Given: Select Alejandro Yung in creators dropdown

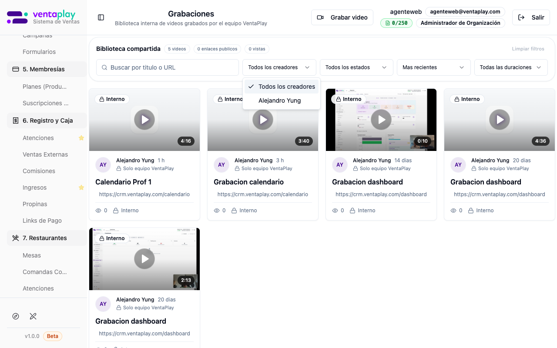Looking at the screenshot, I should (x=279, y=100).
